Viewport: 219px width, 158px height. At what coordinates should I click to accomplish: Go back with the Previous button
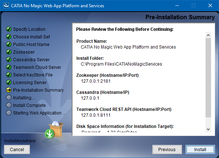[167, 149]
